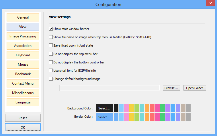Screen dimensions: 217x136
Task: Pick the green Border Color swatch
Action: coord(163,117)
